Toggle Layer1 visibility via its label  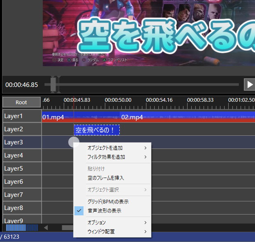pyautogui.click(x=22, y=116)
